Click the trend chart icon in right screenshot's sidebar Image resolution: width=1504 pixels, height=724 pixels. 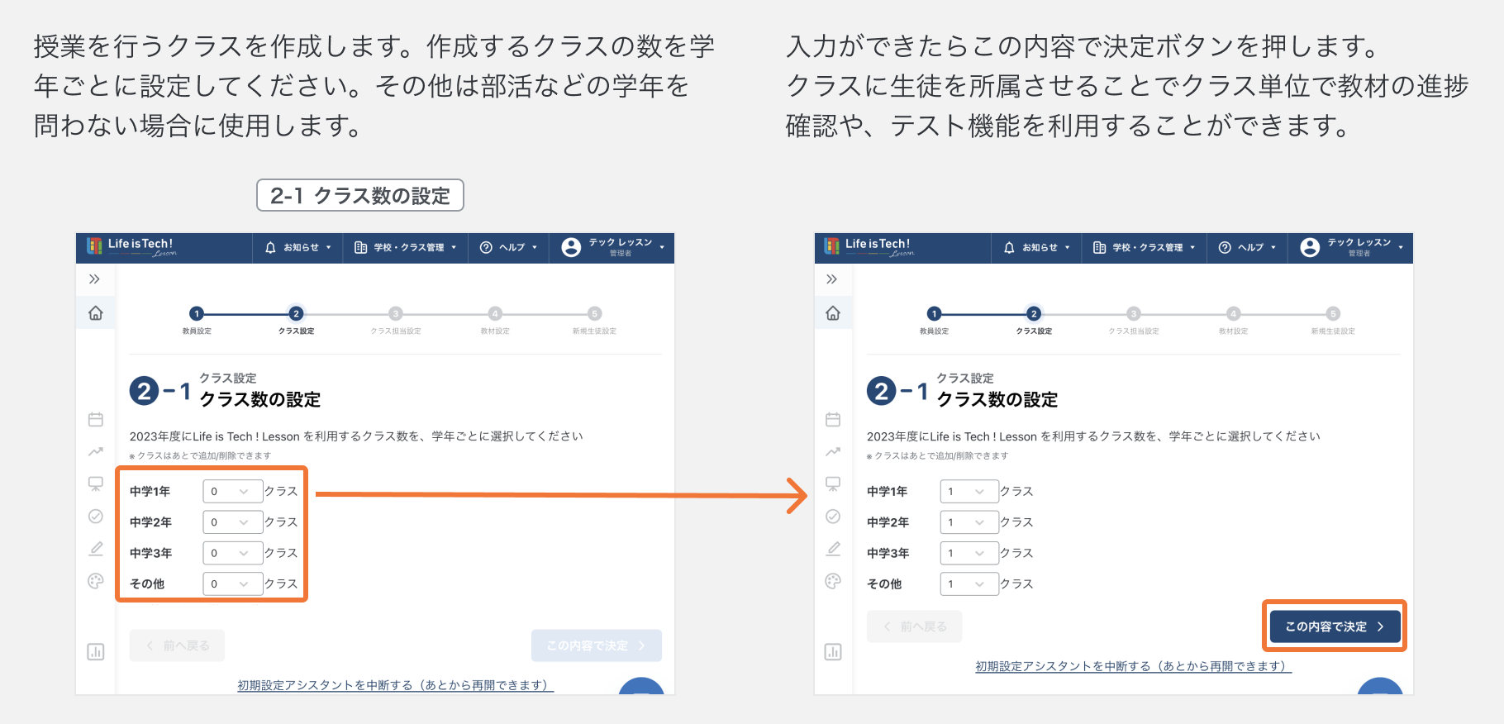[x=833, y=451]
